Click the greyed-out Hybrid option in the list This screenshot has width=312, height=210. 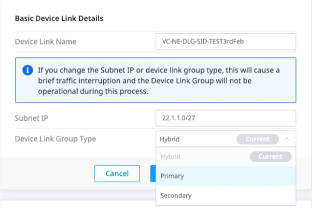pyautogui.click(x=226, y=157)
